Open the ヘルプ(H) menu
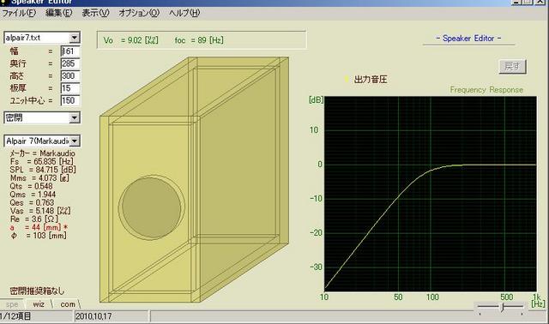The image size is (549, 324). coord(184,13)
